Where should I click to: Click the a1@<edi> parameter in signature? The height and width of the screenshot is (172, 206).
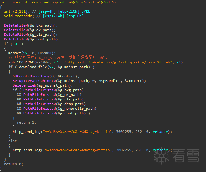pyautogui.click(x=105, y=2)
